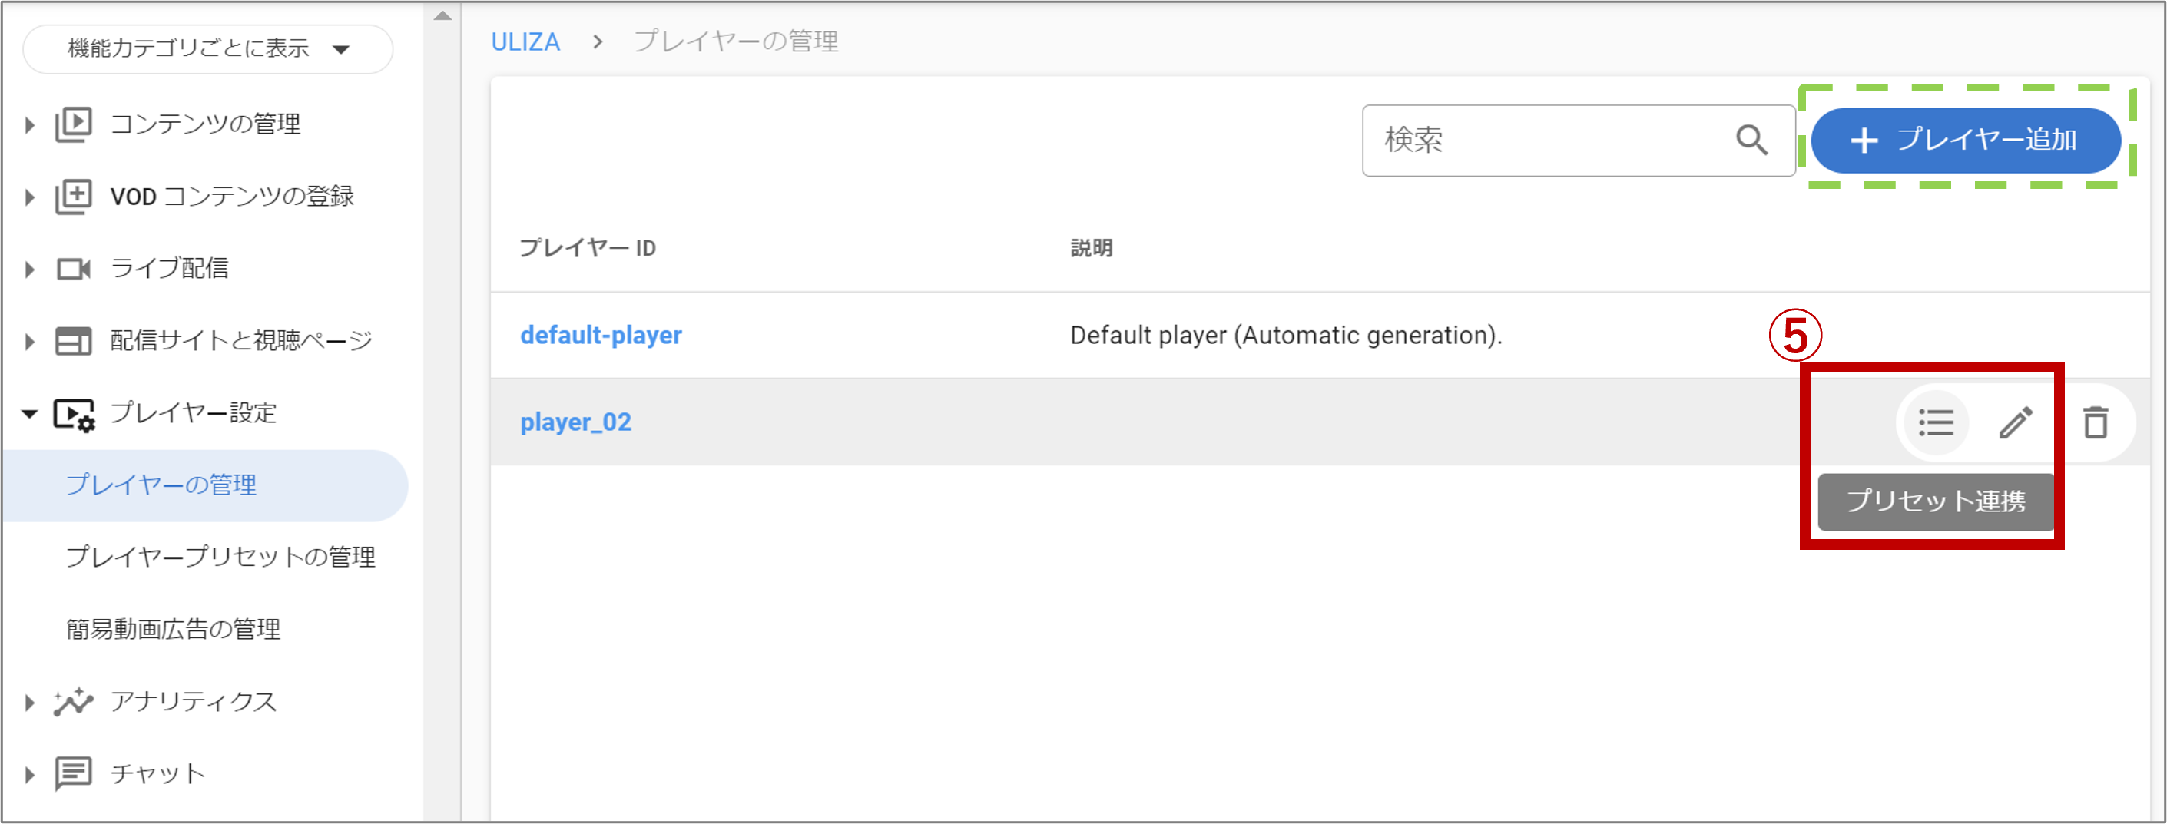The height and width of the screenshot is (824, 2167).
Task: Expand the ライブ配信 section arrow
Action: 29,270
